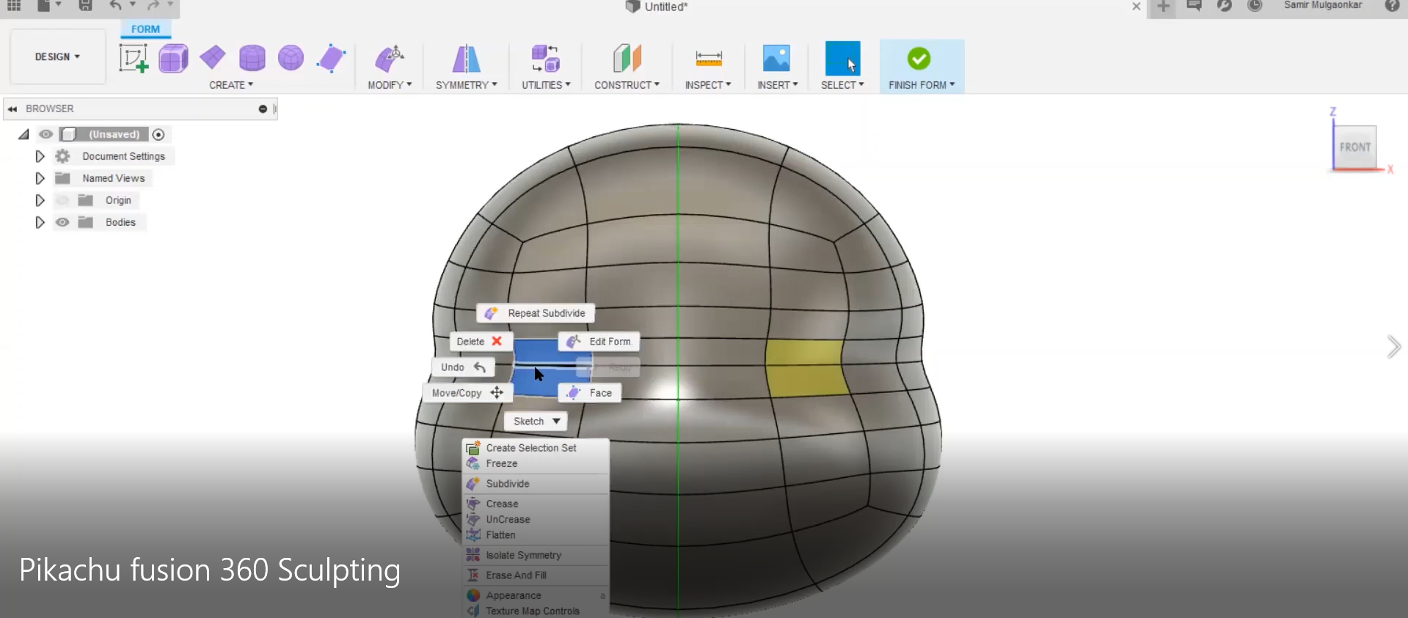Click Delete in marking menu

[481, 342]
